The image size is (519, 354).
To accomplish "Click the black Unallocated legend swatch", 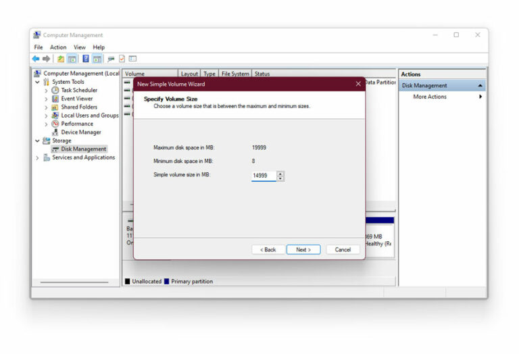I will pos(128,282).
